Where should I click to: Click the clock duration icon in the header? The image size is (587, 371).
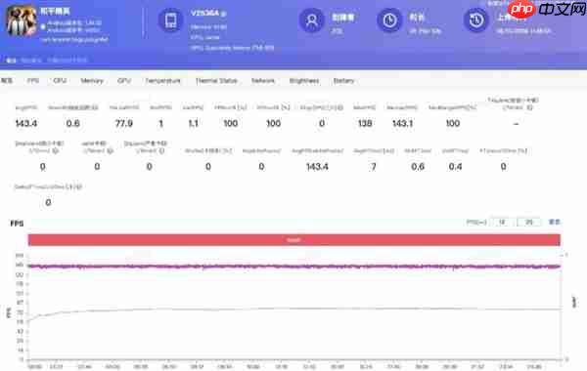tap(389, 21)
